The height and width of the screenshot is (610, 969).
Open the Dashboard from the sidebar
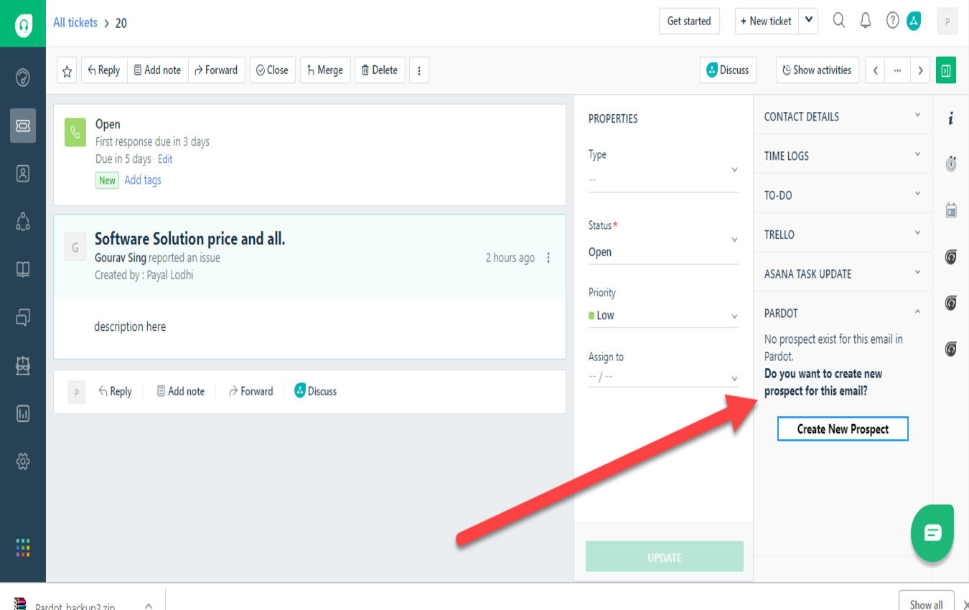click(x=23, y=77)
